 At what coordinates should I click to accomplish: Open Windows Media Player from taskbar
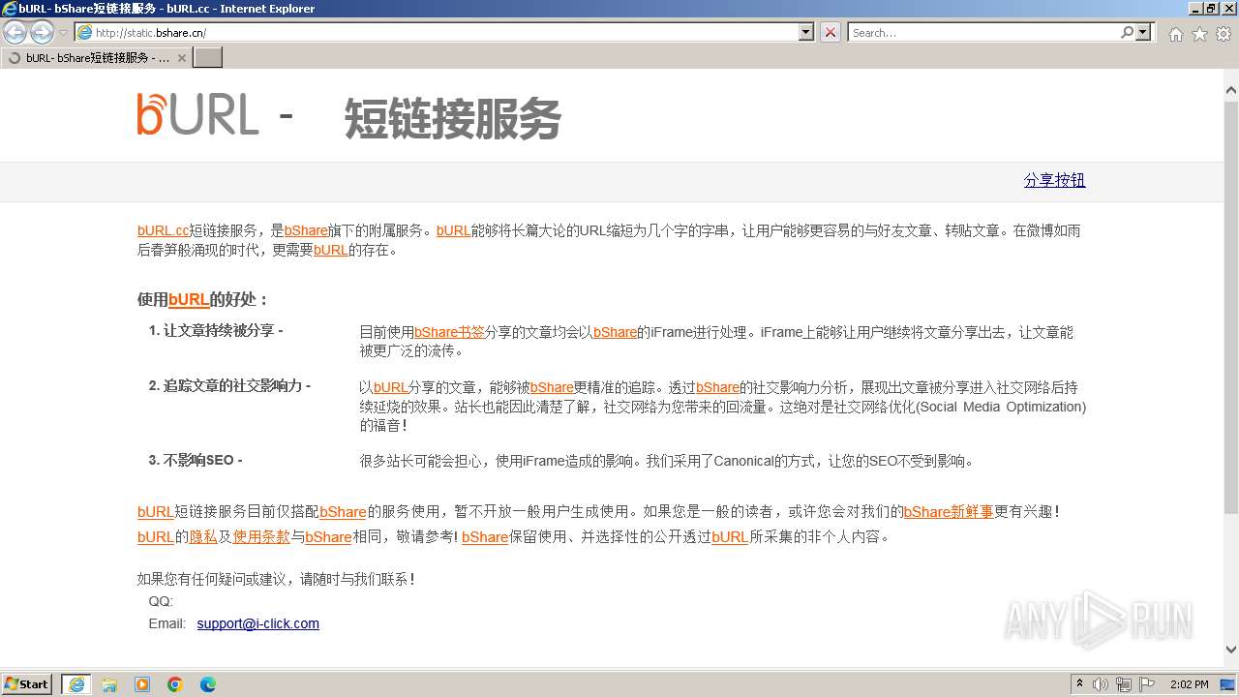tap(142, 684)
